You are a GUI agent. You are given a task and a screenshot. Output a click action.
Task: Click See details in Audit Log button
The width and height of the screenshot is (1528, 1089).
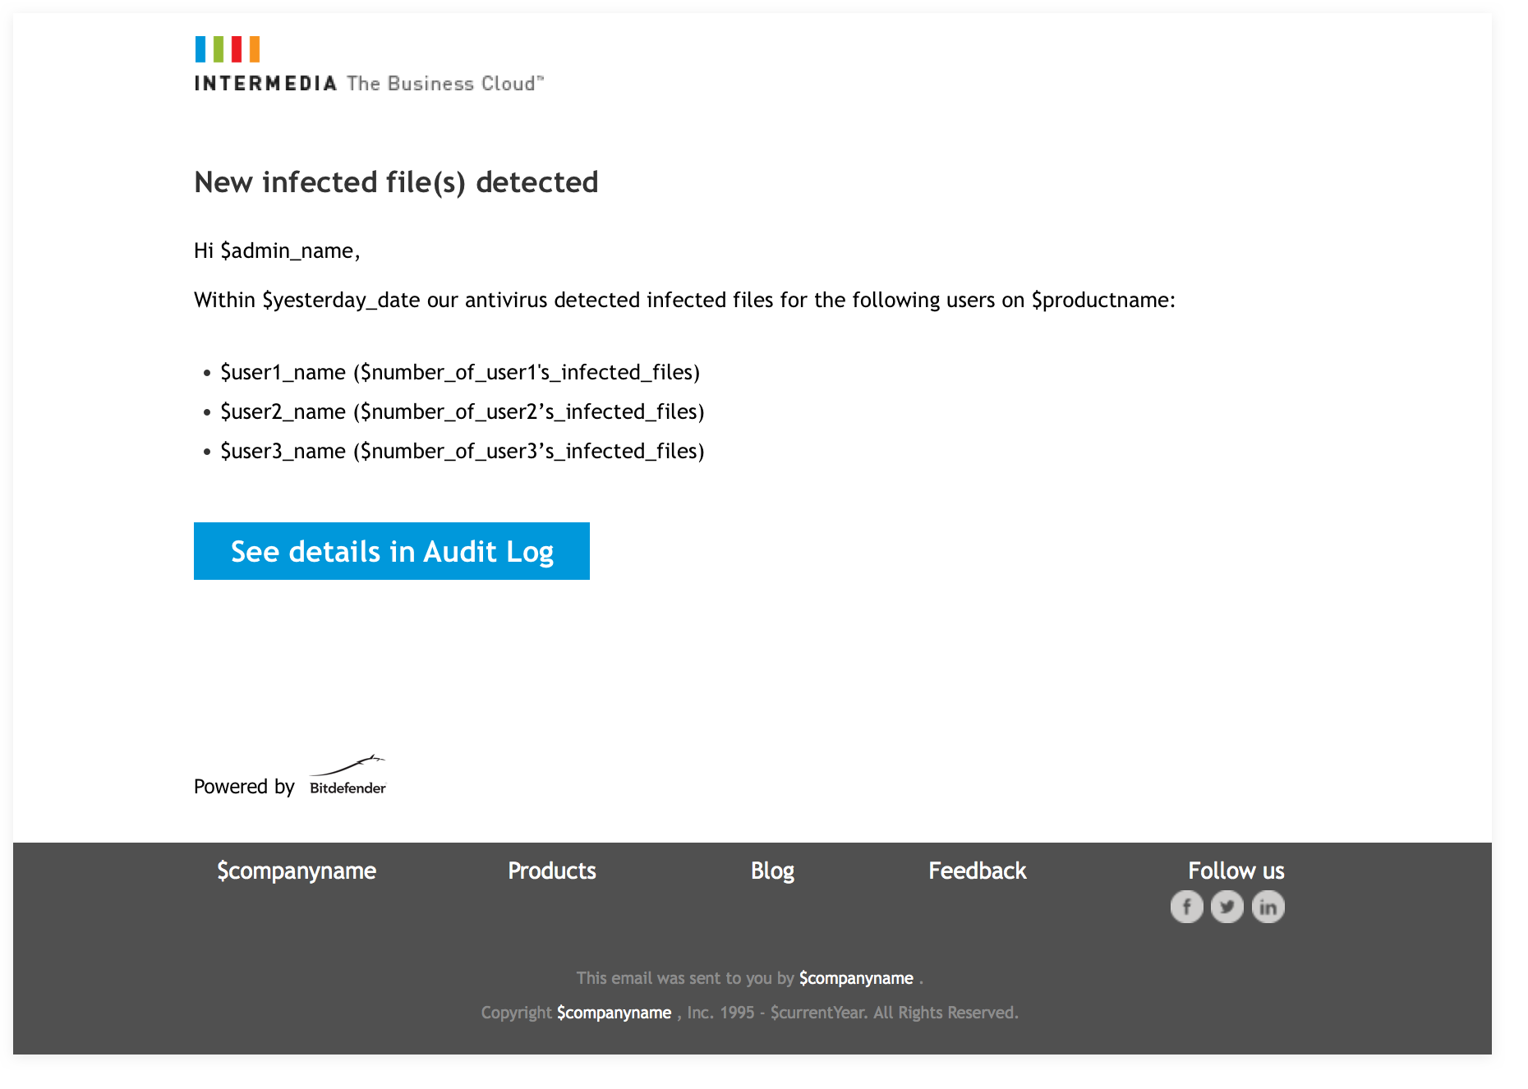(392, 551)
